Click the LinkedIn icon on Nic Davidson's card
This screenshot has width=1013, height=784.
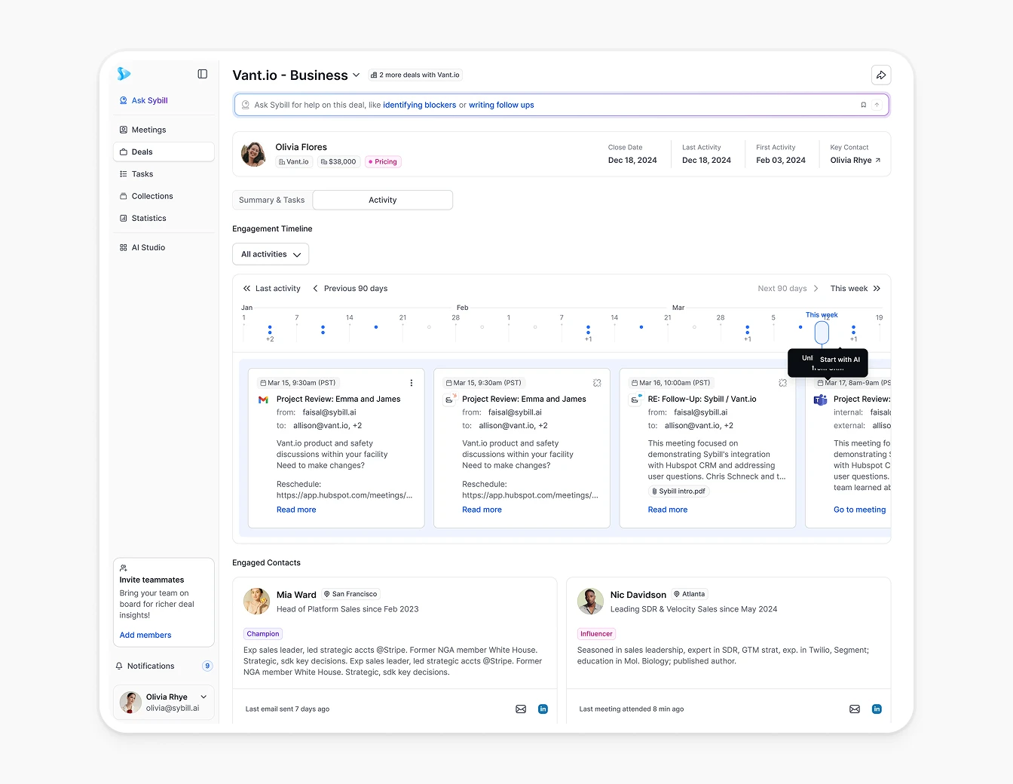pyautogui.click(x=877, y=709)
